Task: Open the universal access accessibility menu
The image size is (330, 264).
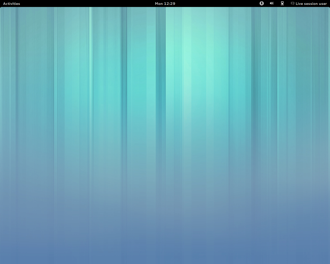Action: coord(261,3)
